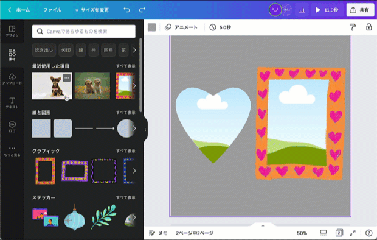
Task: Open the chihuahua thumbnail three-dots menu
Action: point(67,78)
